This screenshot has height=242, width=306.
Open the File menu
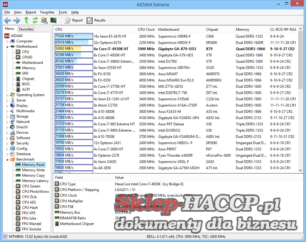point(7,12)
